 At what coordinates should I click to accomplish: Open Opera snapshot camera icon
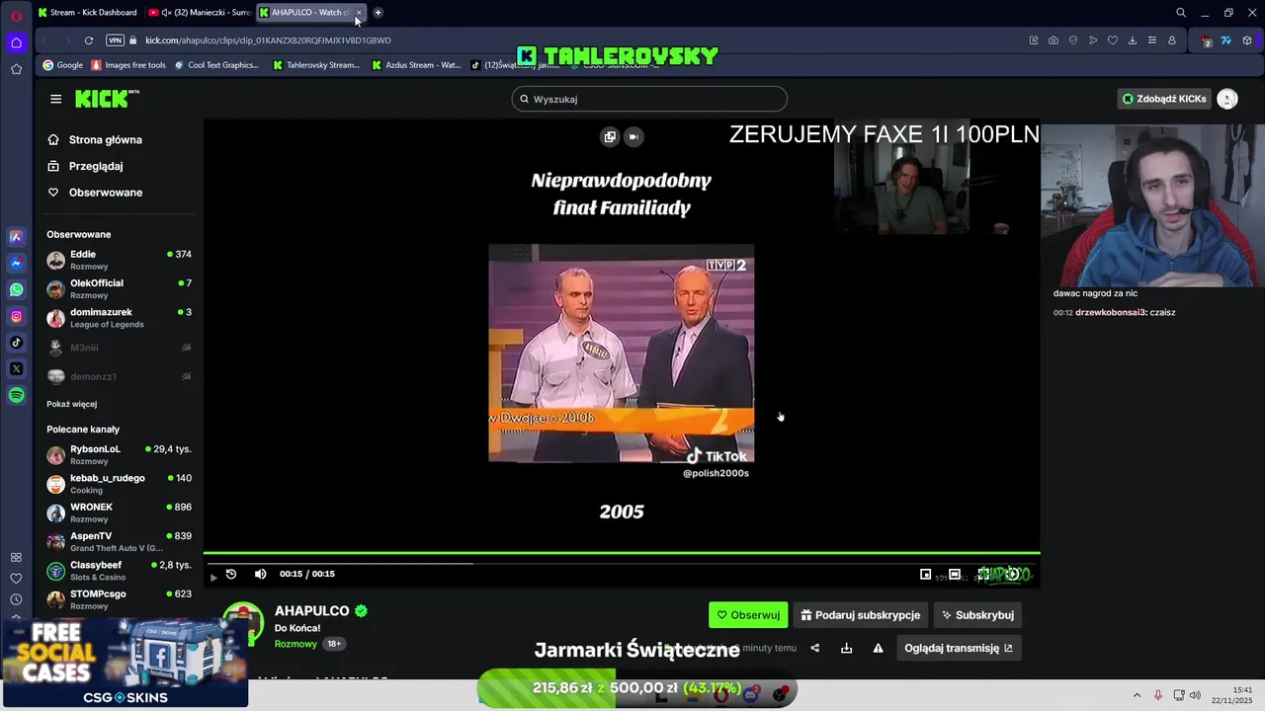click(x=1054, y=40)
